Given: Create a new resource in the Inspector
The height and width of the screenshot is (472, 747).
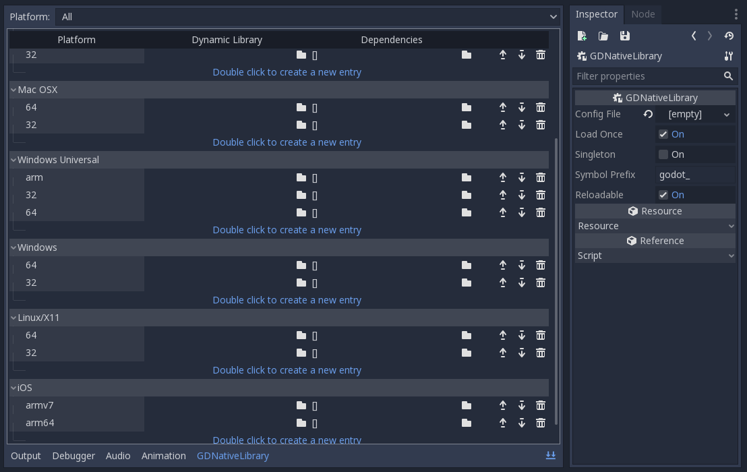Looking at the screenshot, I should click(581, 35).
